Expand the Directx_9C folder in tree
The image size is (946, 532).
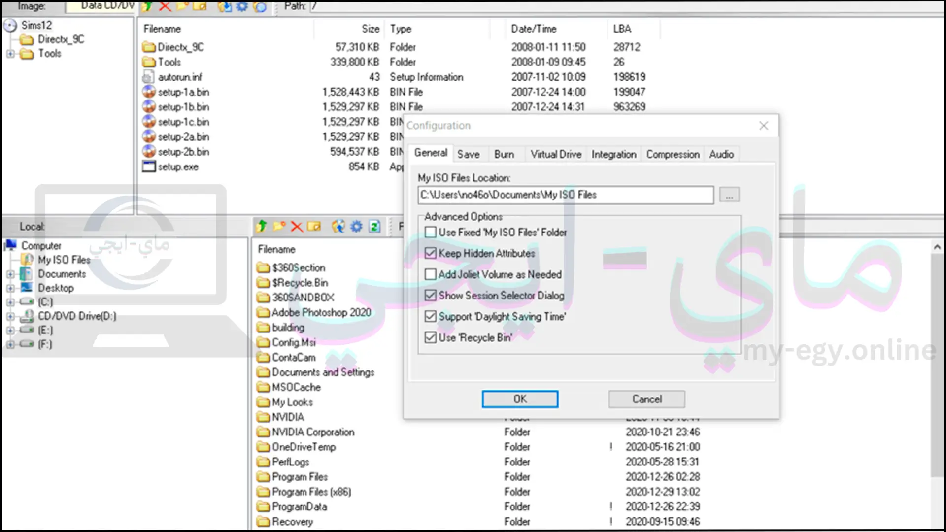tap(11, 39)
